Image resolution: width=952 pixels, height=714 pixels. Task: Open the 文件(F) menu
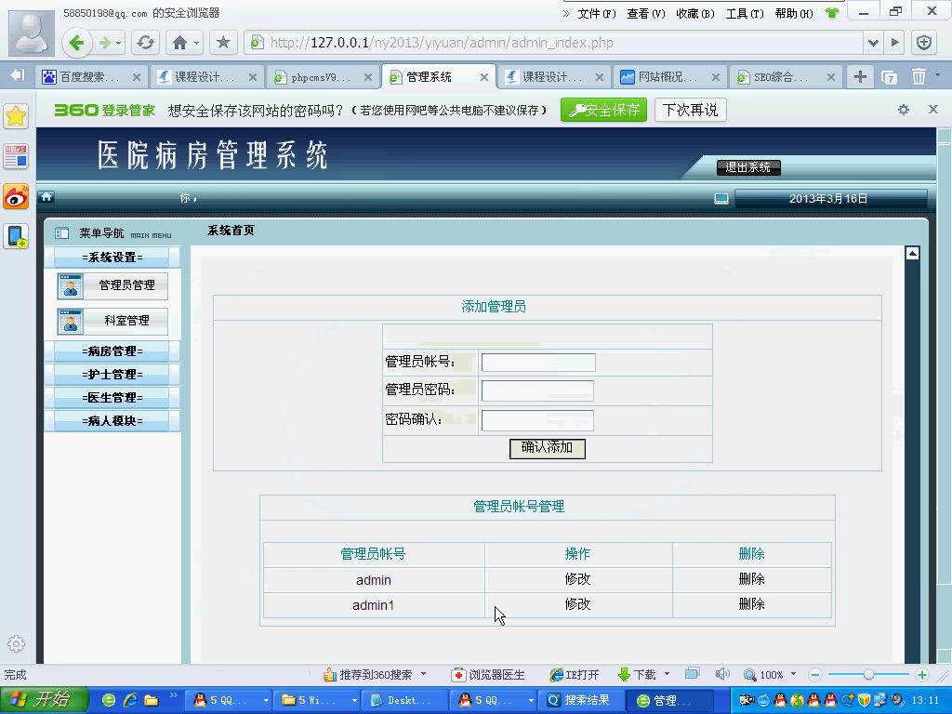pos(596,13)
